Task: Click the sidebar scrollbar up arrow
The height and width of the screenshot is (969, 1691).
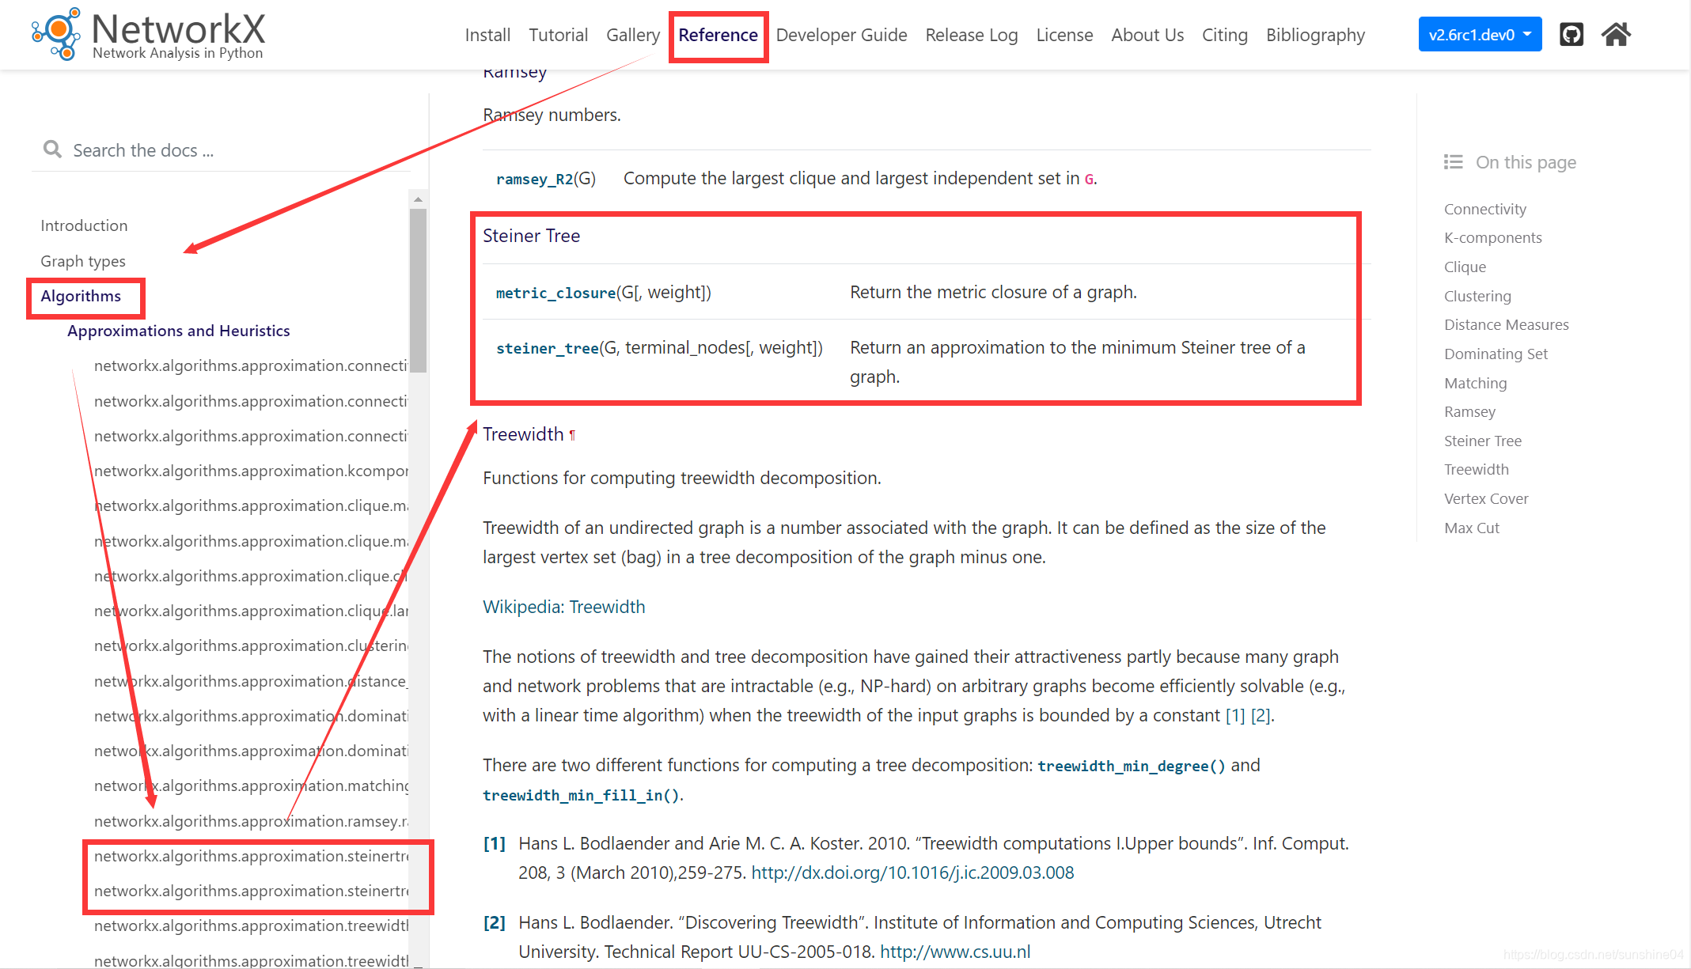Action: pyautogui.click(x=418, y=199)
